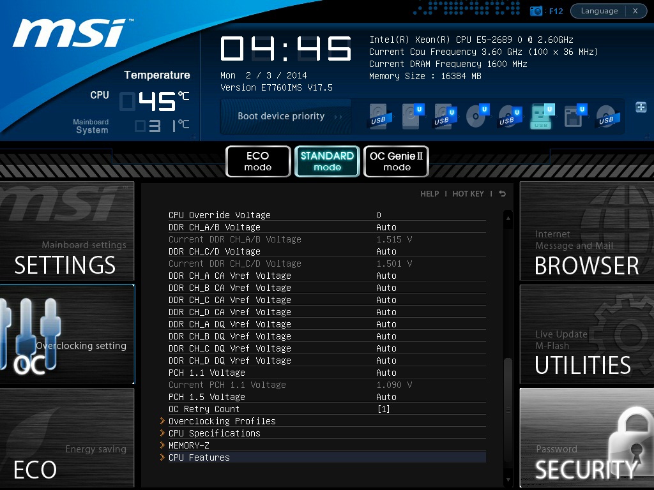
Task: Open the Language selection button
Action: tap(599, 11)
